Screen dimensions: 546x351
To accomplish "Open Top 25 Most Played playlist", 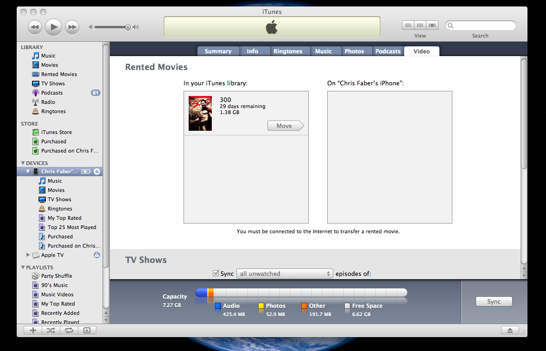I will click(72, 227).
